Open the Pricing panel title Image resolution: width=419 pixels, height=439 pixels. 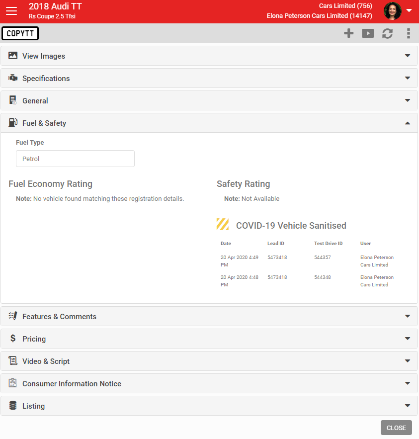34,339
